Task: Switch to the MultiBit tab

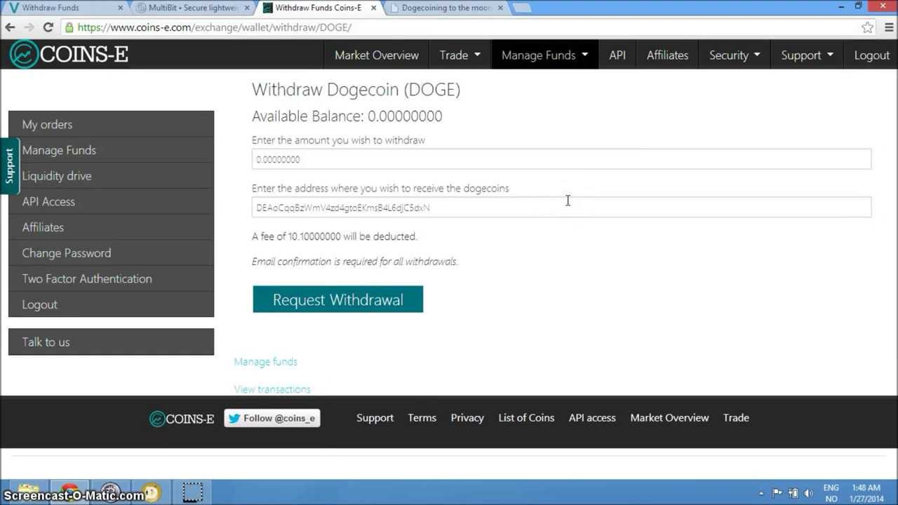Action: click(x=192, y=8)
